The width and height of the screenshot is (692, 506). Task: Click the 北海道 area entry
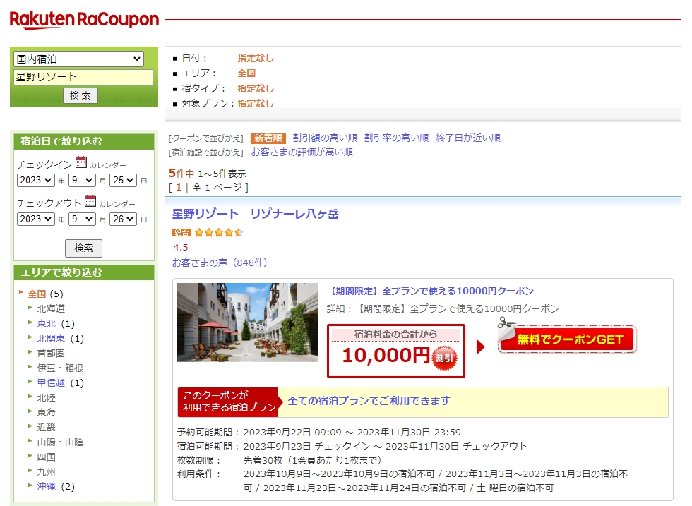tap(51, 308)
